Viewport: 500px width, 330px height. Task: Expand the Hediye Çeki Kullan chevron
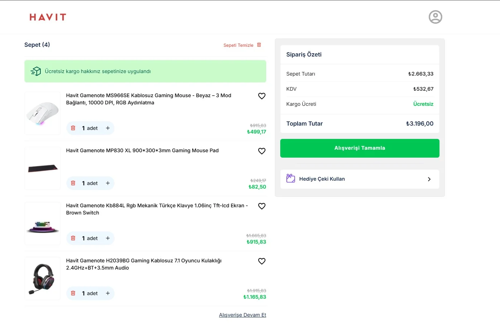(x=429, y=179)
